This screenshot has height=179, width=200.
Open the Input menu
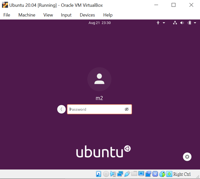[x=66, y=15]
